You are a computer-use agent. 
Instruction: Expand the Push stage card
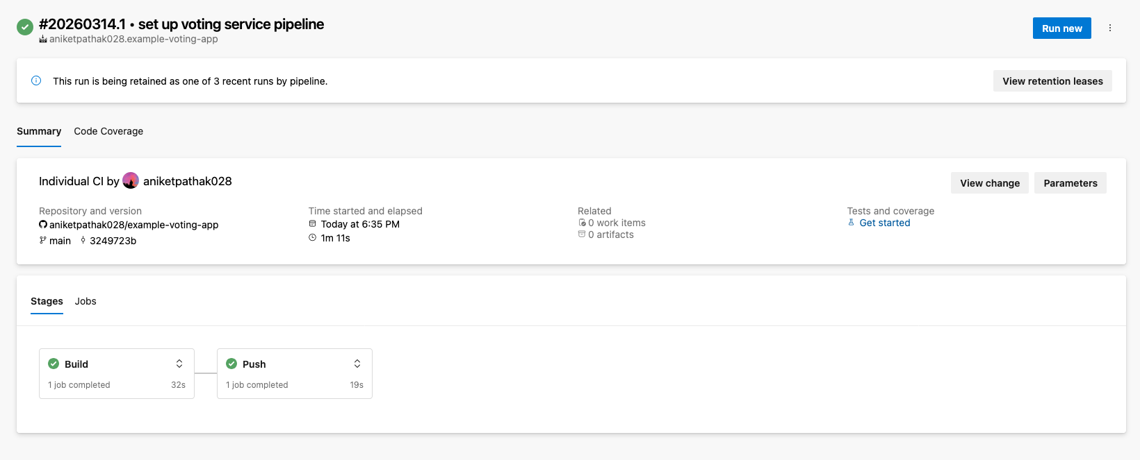[x=357, y=364]
